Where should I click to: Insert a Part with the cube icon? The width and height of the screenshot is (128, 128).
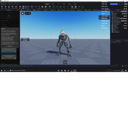coord(32,7)
